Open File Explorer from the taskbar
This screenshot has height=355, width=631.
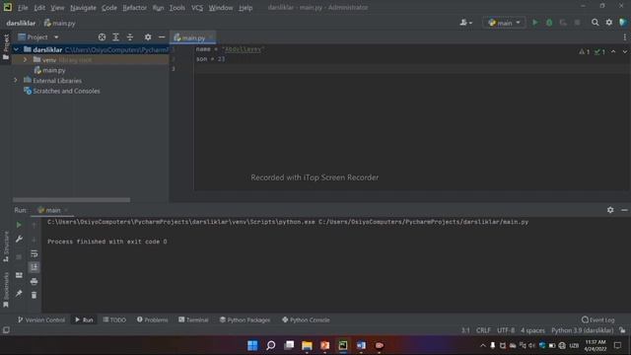(x=307, y=345)
